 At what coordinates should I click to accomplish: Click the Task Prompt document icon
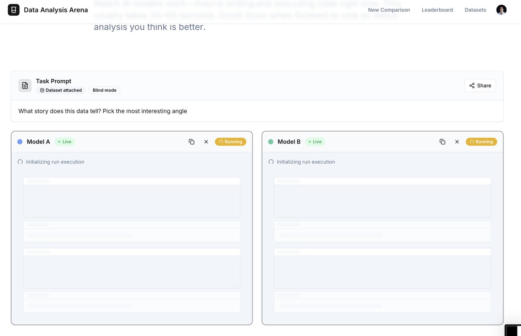pos(25,86)
